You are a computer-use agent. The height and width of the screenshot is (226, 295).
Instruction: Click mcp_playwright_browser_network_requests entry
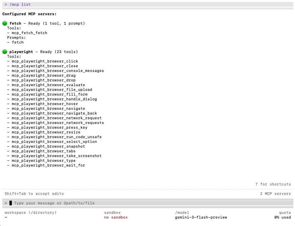pos(58,123)
